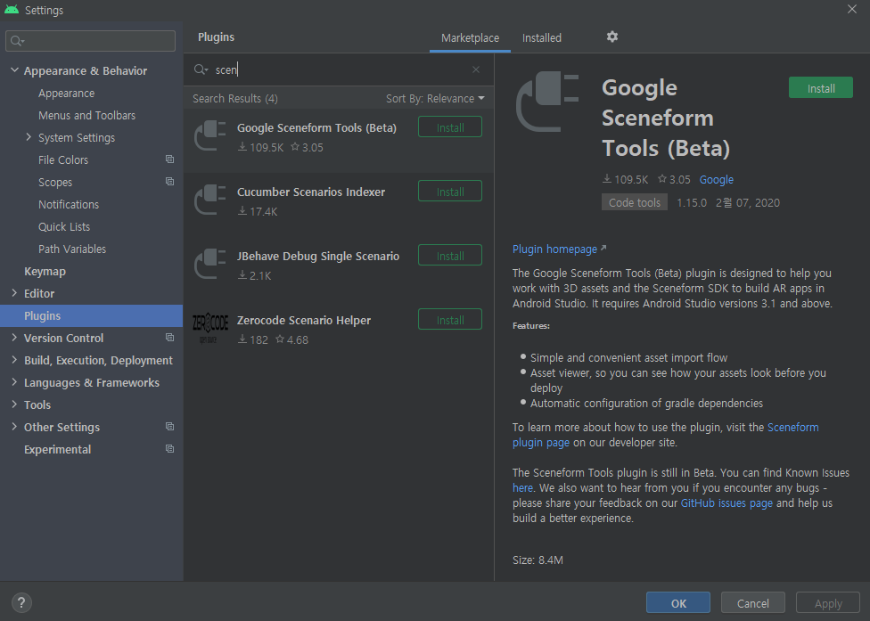This screenshot has height=621, width=870.
Task: Click the Cancel button
Action: tap(753, 602)
